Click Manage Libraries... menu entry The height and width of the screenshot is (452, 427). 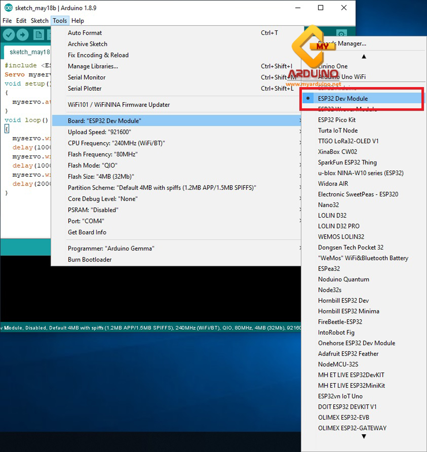[x=93, y=66]
